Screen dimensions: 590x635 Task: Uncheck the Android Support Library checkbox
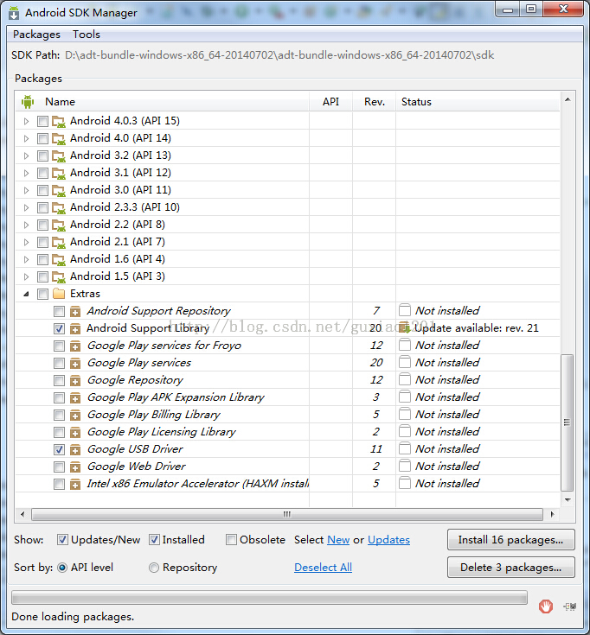click(x=59, y=328)
